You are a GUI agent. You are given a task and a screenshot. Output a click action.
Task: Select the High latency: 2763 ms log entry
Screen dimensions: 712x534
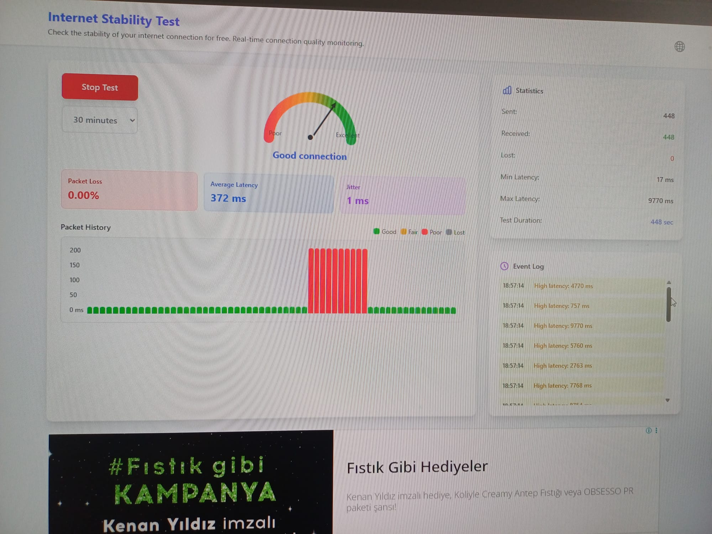click(x=582, y=366)
